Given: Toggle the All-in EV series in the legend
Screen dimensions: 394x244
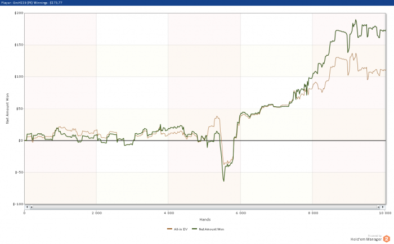Looking at the screenshot, I should click(x=177, y=229).
